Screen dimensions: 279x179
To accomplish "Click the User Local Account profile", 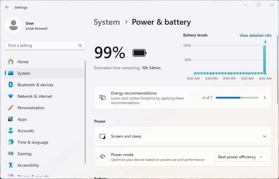I will pyautogui.click(x=26, y=26).
